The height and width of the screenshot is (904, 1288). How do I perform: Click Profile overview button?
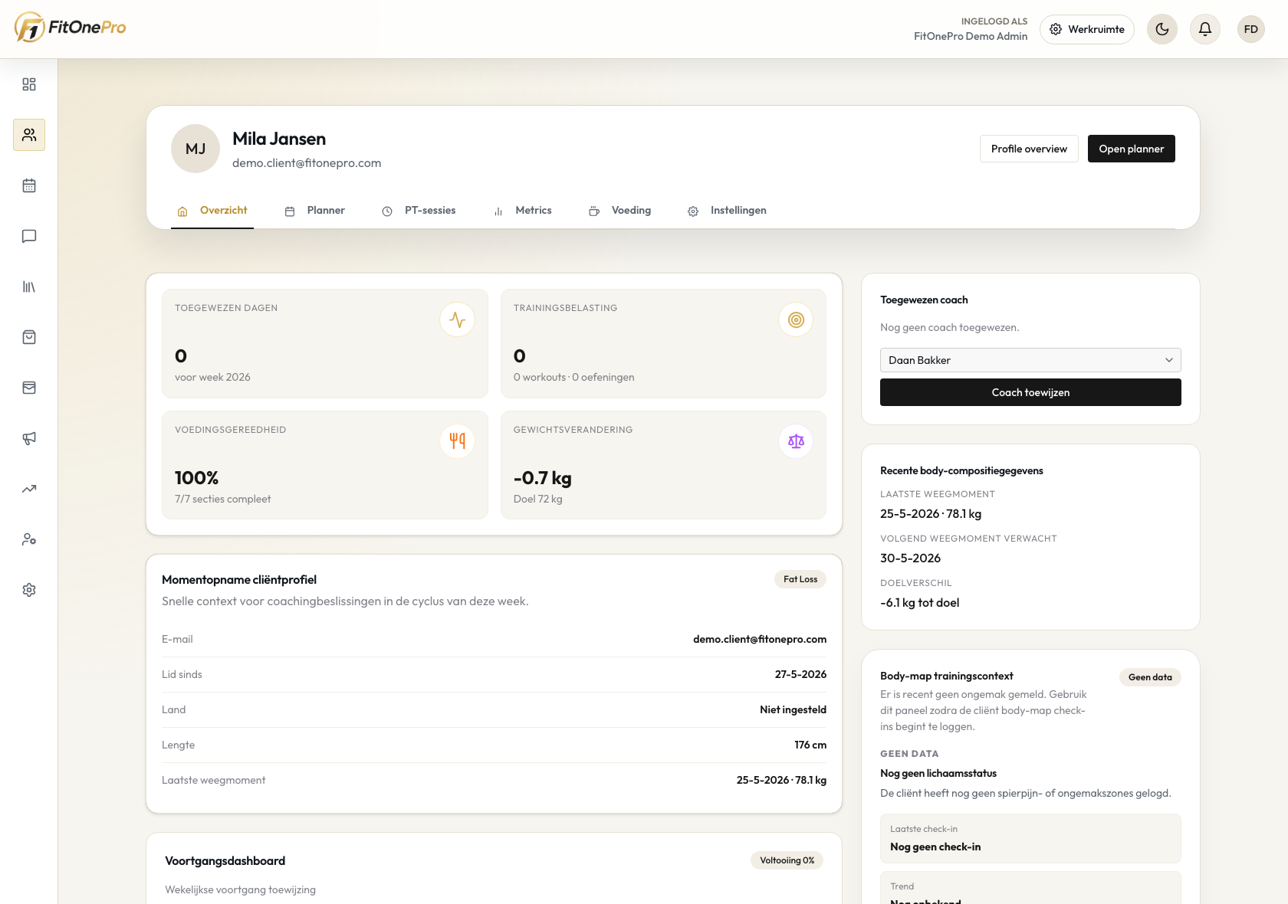1029,149
